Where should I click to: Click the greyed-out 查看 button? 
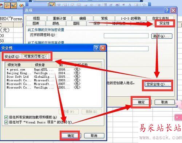coord(68,112)
